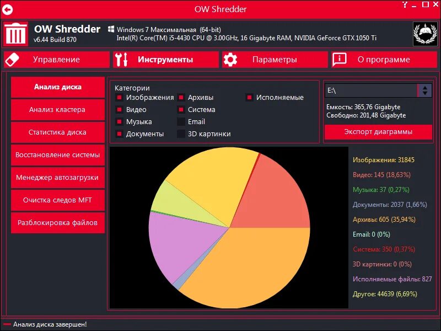The height and width of the screenshot is (331, 441).
Task: Open the Параметры tab
Action: click(275, 60)
